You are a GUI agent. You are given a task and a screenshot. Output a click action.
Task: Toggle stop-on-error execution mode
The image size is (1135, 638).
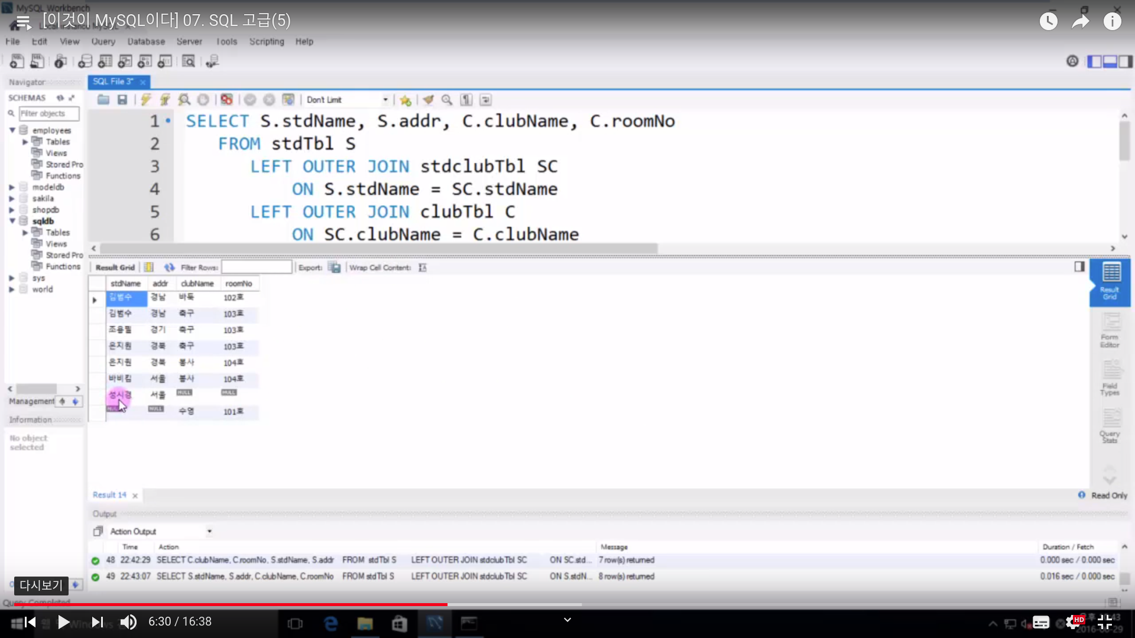pyautogui.click(x=226, y=100)
